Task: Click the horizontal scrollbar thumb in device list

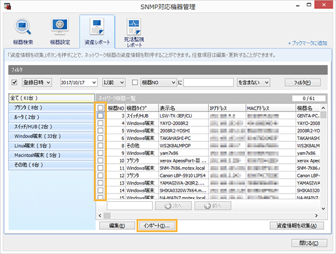Action: 107,215
